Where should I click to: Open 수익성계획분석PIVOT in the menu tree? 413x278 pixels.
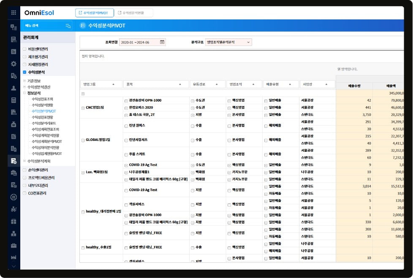coord(46,141)
